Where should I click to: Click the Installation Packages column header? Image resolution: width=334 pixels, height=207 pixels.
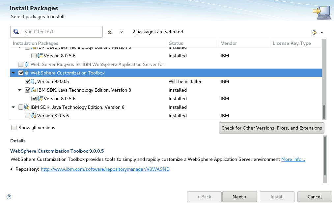click(88, 43)
